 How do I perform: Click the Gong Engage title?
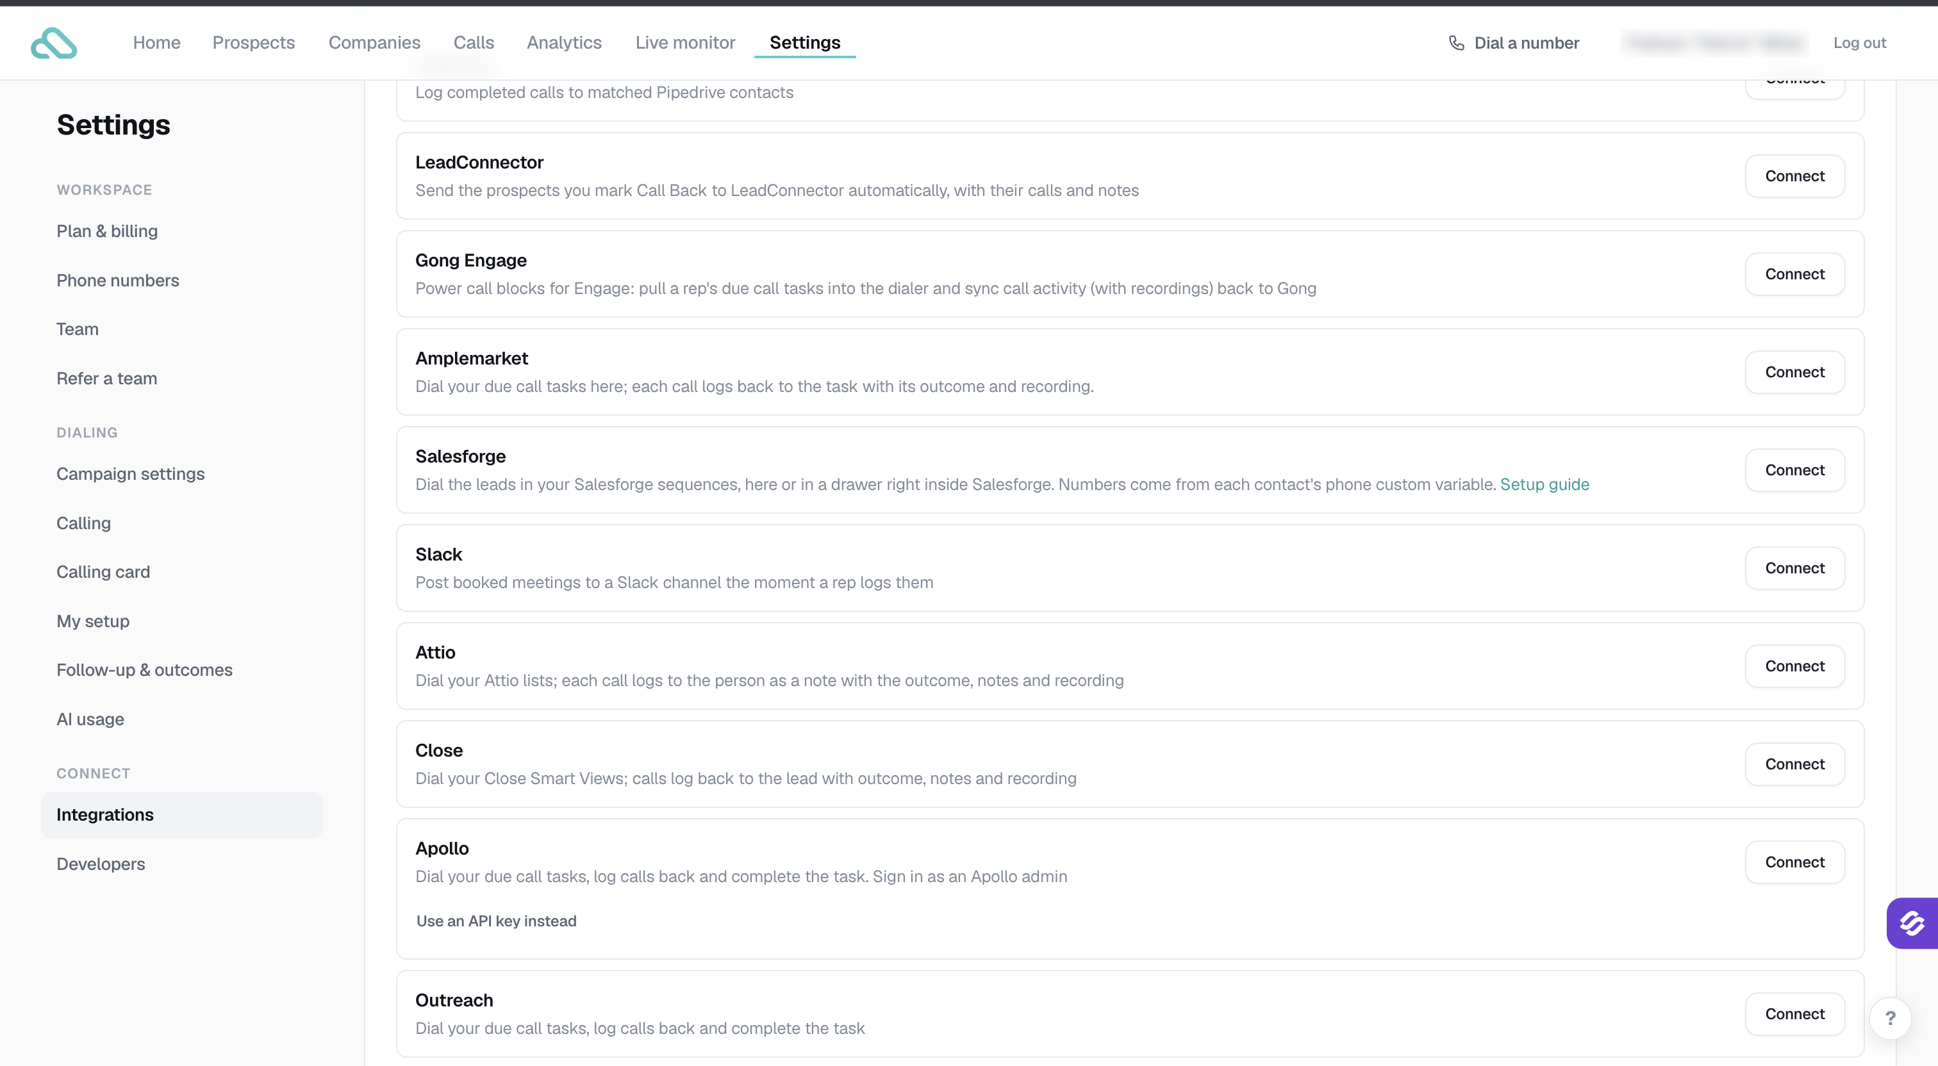[x=471, y=260]
